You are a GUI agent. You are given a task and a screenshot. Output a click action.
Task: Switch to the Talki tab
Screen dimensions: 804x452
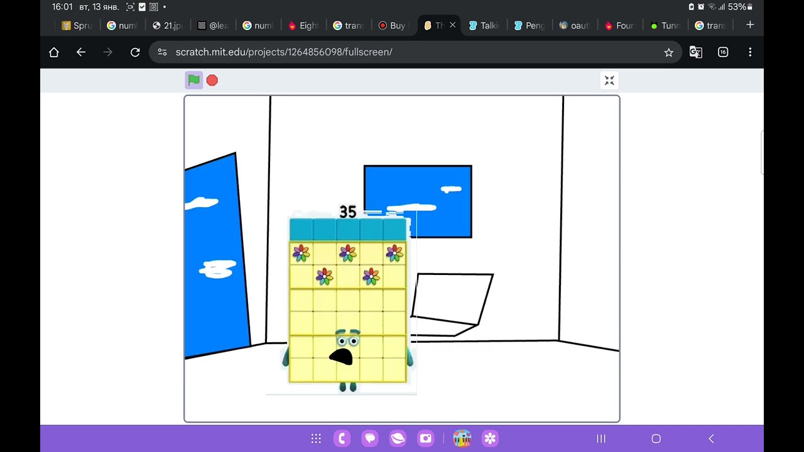pos(484,26)
